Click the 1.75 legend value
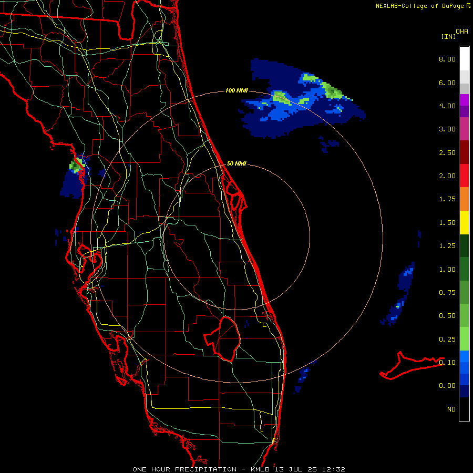The height and width of the screenshot is (473, 473). tap(447, 199)
